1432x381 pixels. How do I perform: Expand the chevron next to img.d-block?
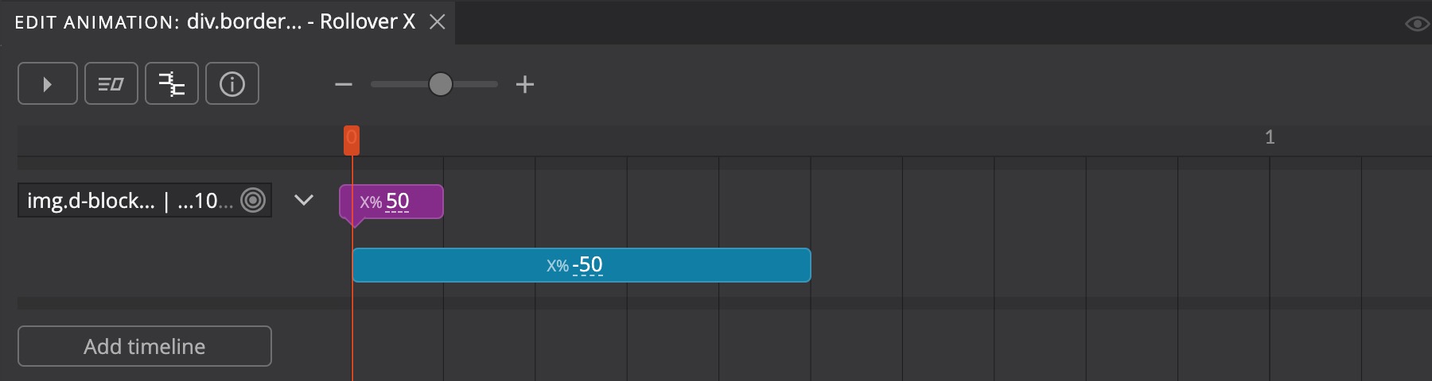(x=304, y=200)
